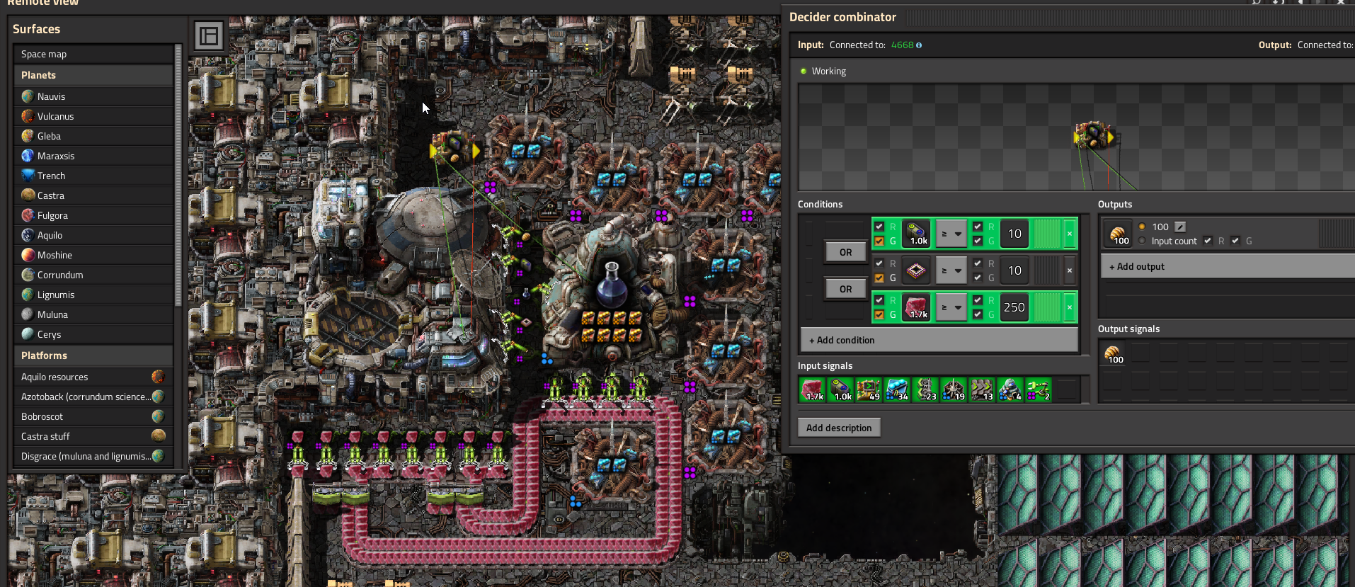Click Add description button

pyautogui.click(x=839, y=428)
